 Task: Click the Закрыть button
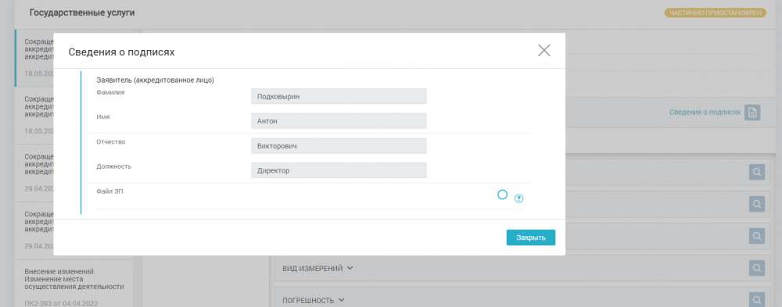pos(531,237)
